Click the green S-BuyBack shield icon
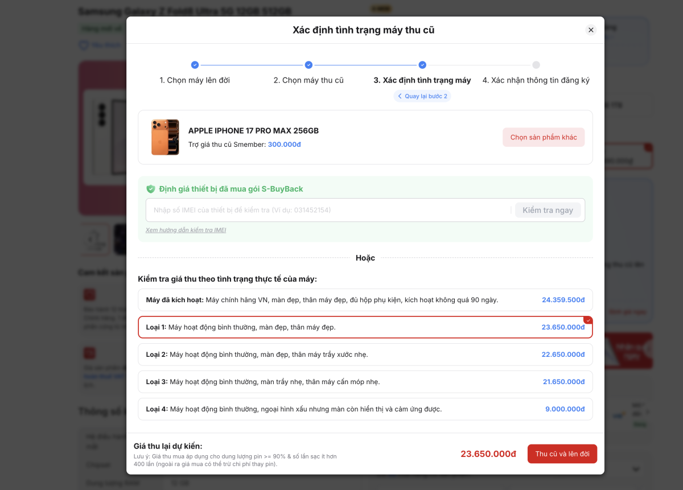The image size is (683, 490). 151,189
